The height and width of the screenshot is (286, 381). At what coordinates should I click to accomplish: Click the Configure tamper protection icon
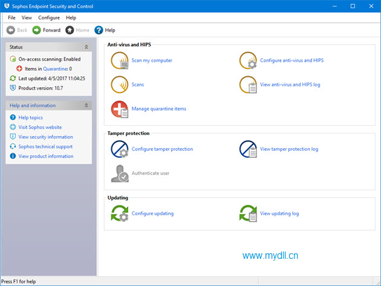click(120, 149)
